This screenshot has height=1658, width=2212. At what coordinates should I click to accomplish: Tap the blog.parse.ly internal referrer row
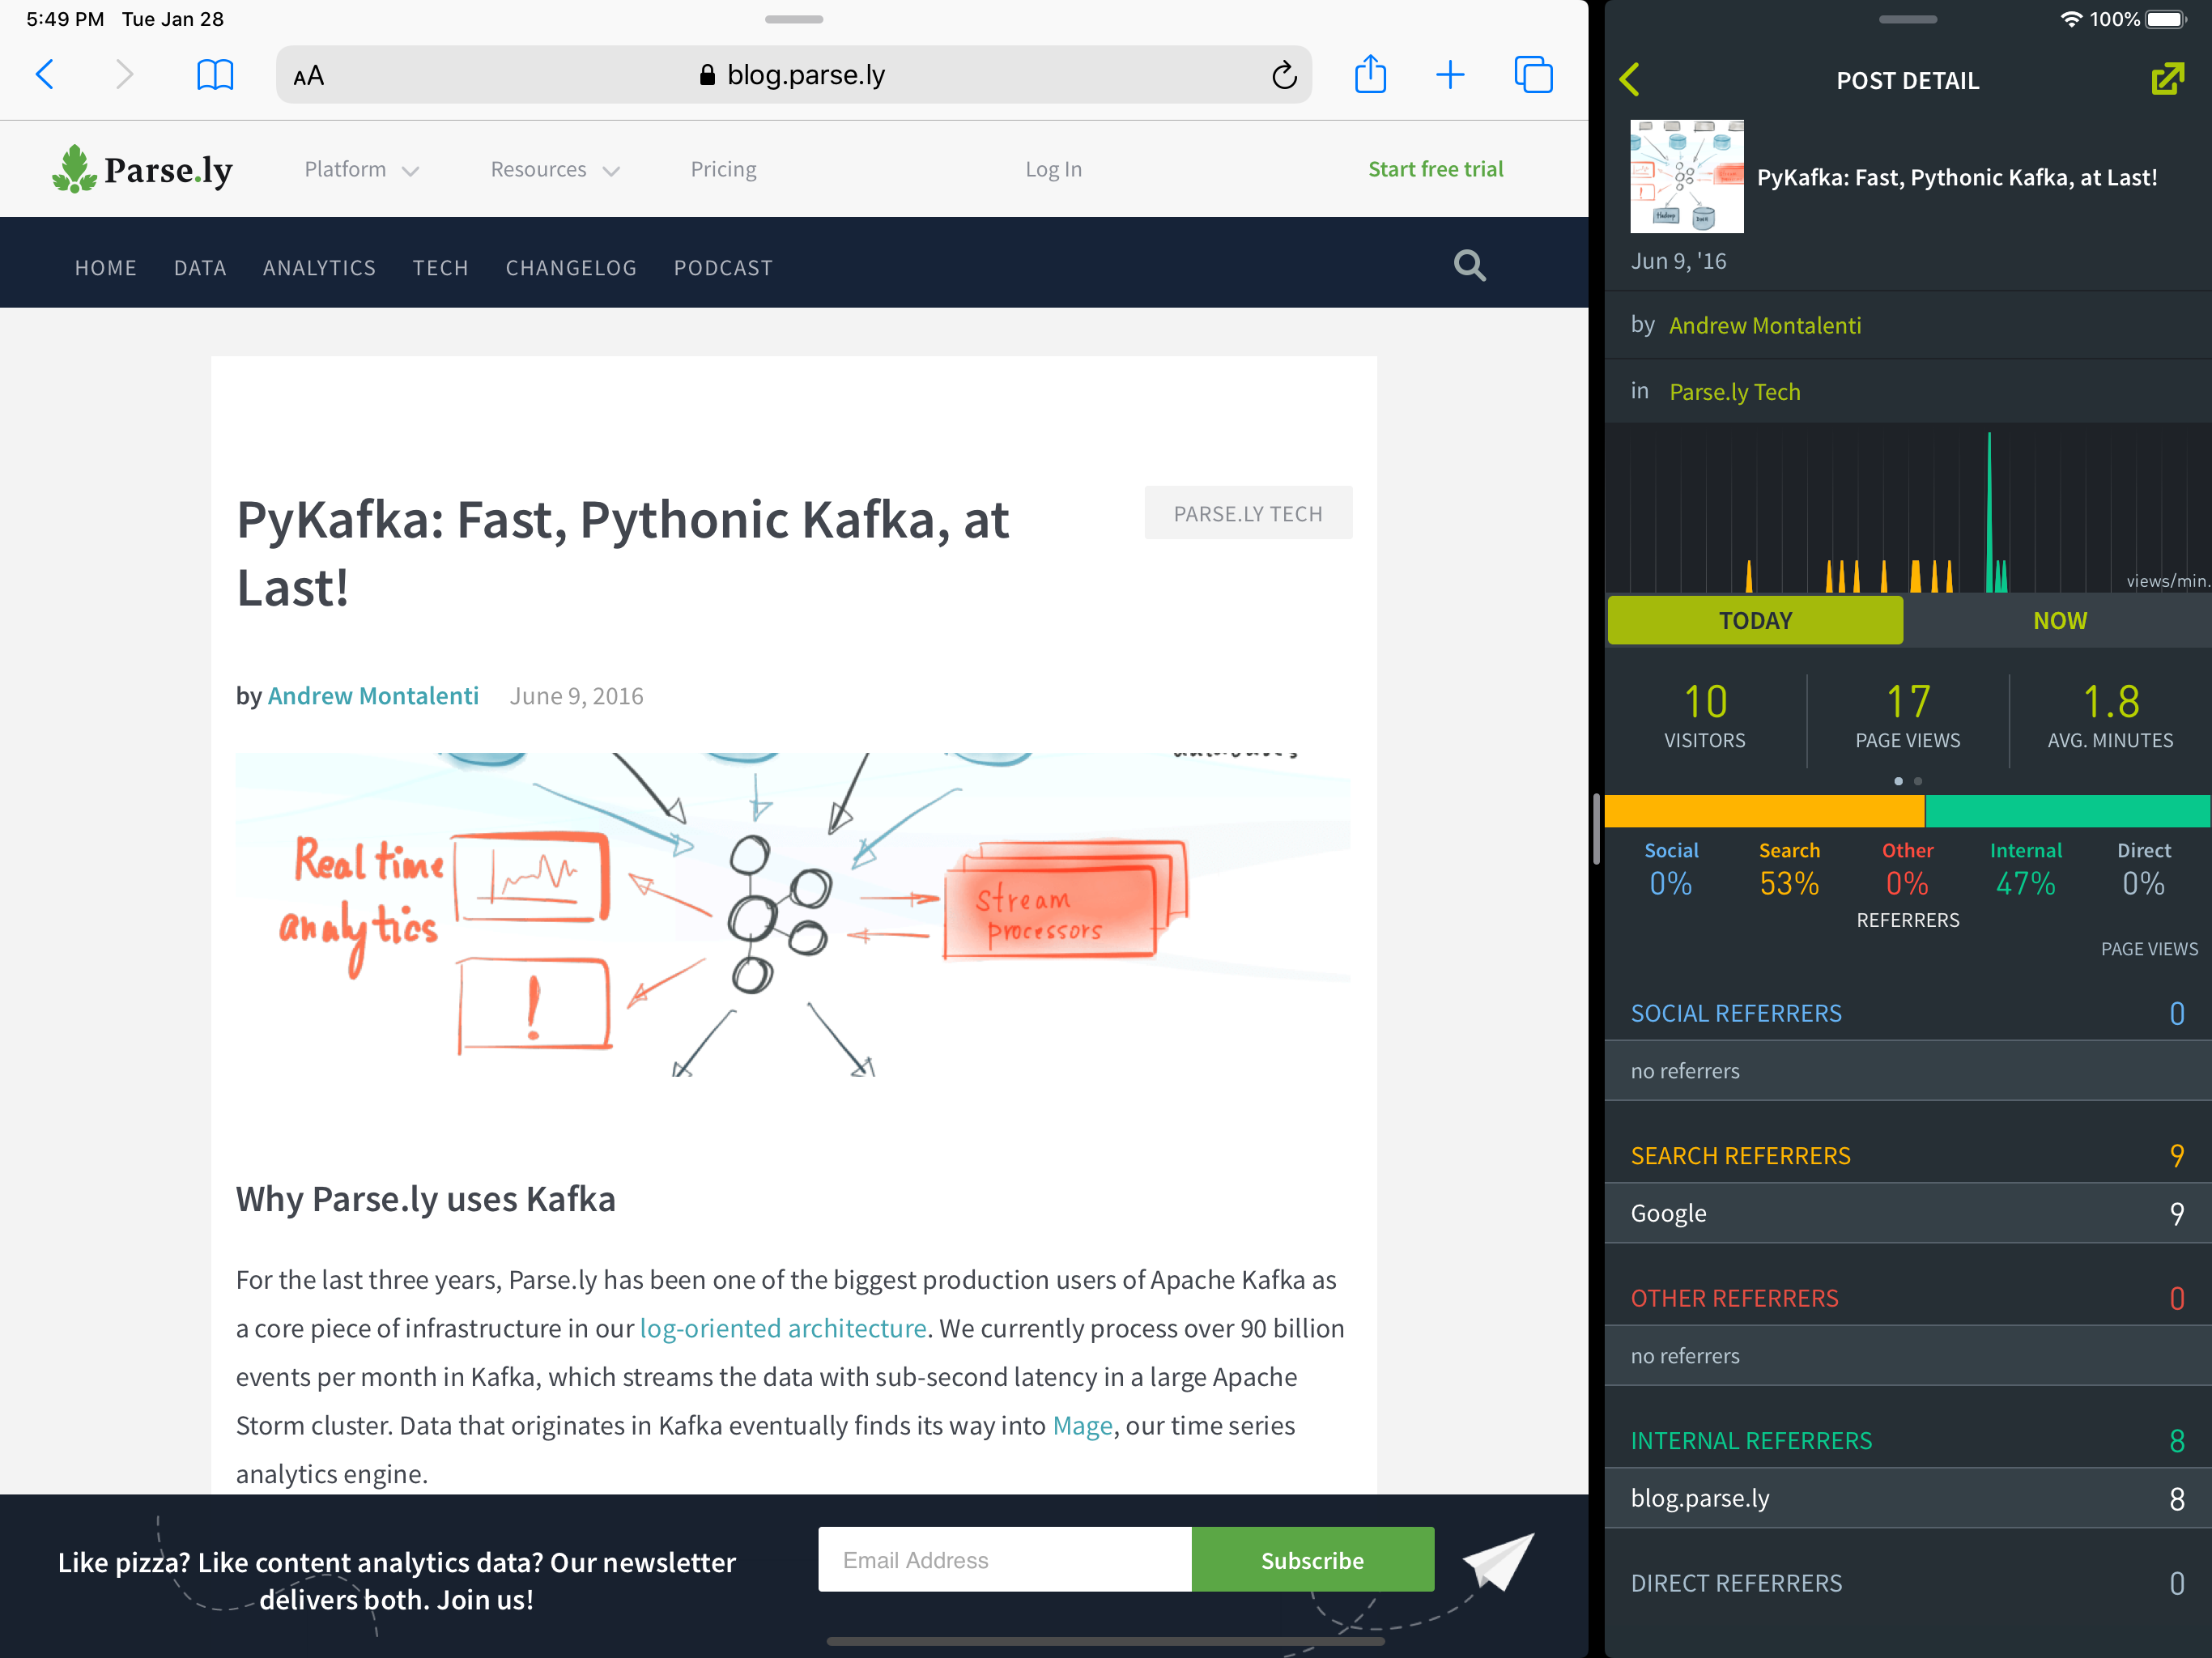click(1907, 1498)
